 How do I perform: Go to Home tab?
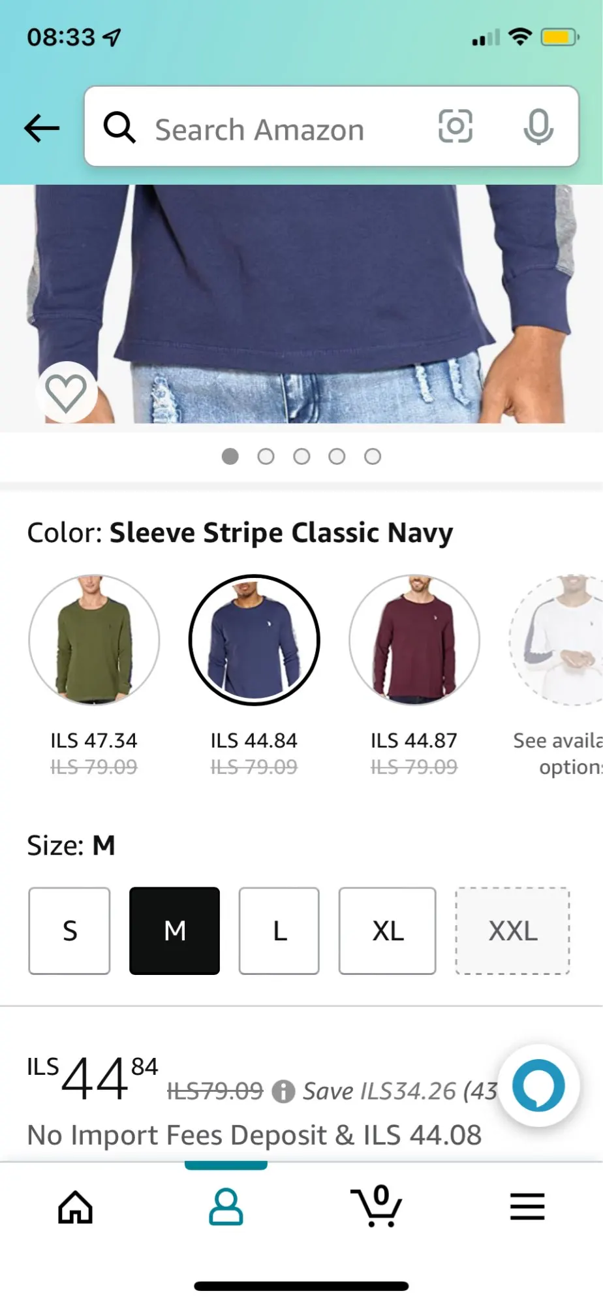click(x=76, y=1207)
